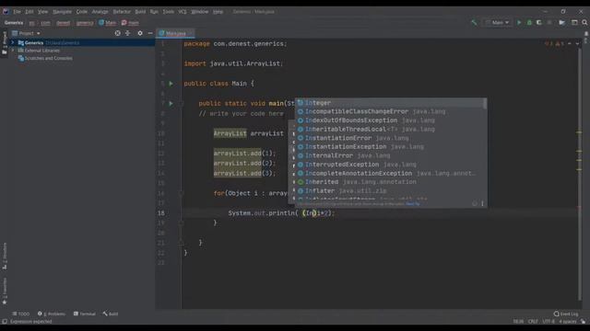Image resolution: width=590 pixels, height=331 pixels.
Task: Toggle the Project side tool button
Action: click(x=5, y=43)
